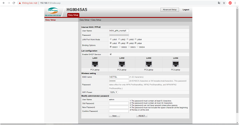Click the scrollbar down arrow
The width and height of the screenshot is (241, 126).
(x=237, y=123)
